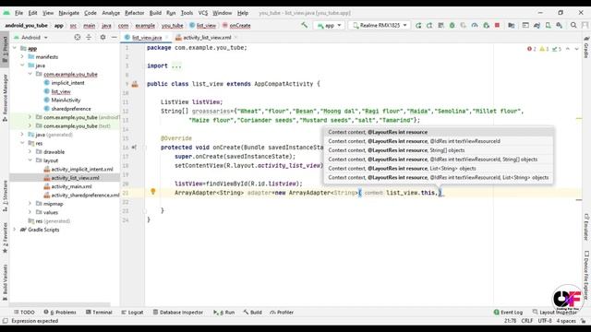The image size is (591, 332).
Task: Expand the mipmap folder
Action: click(x=30, y=204)
